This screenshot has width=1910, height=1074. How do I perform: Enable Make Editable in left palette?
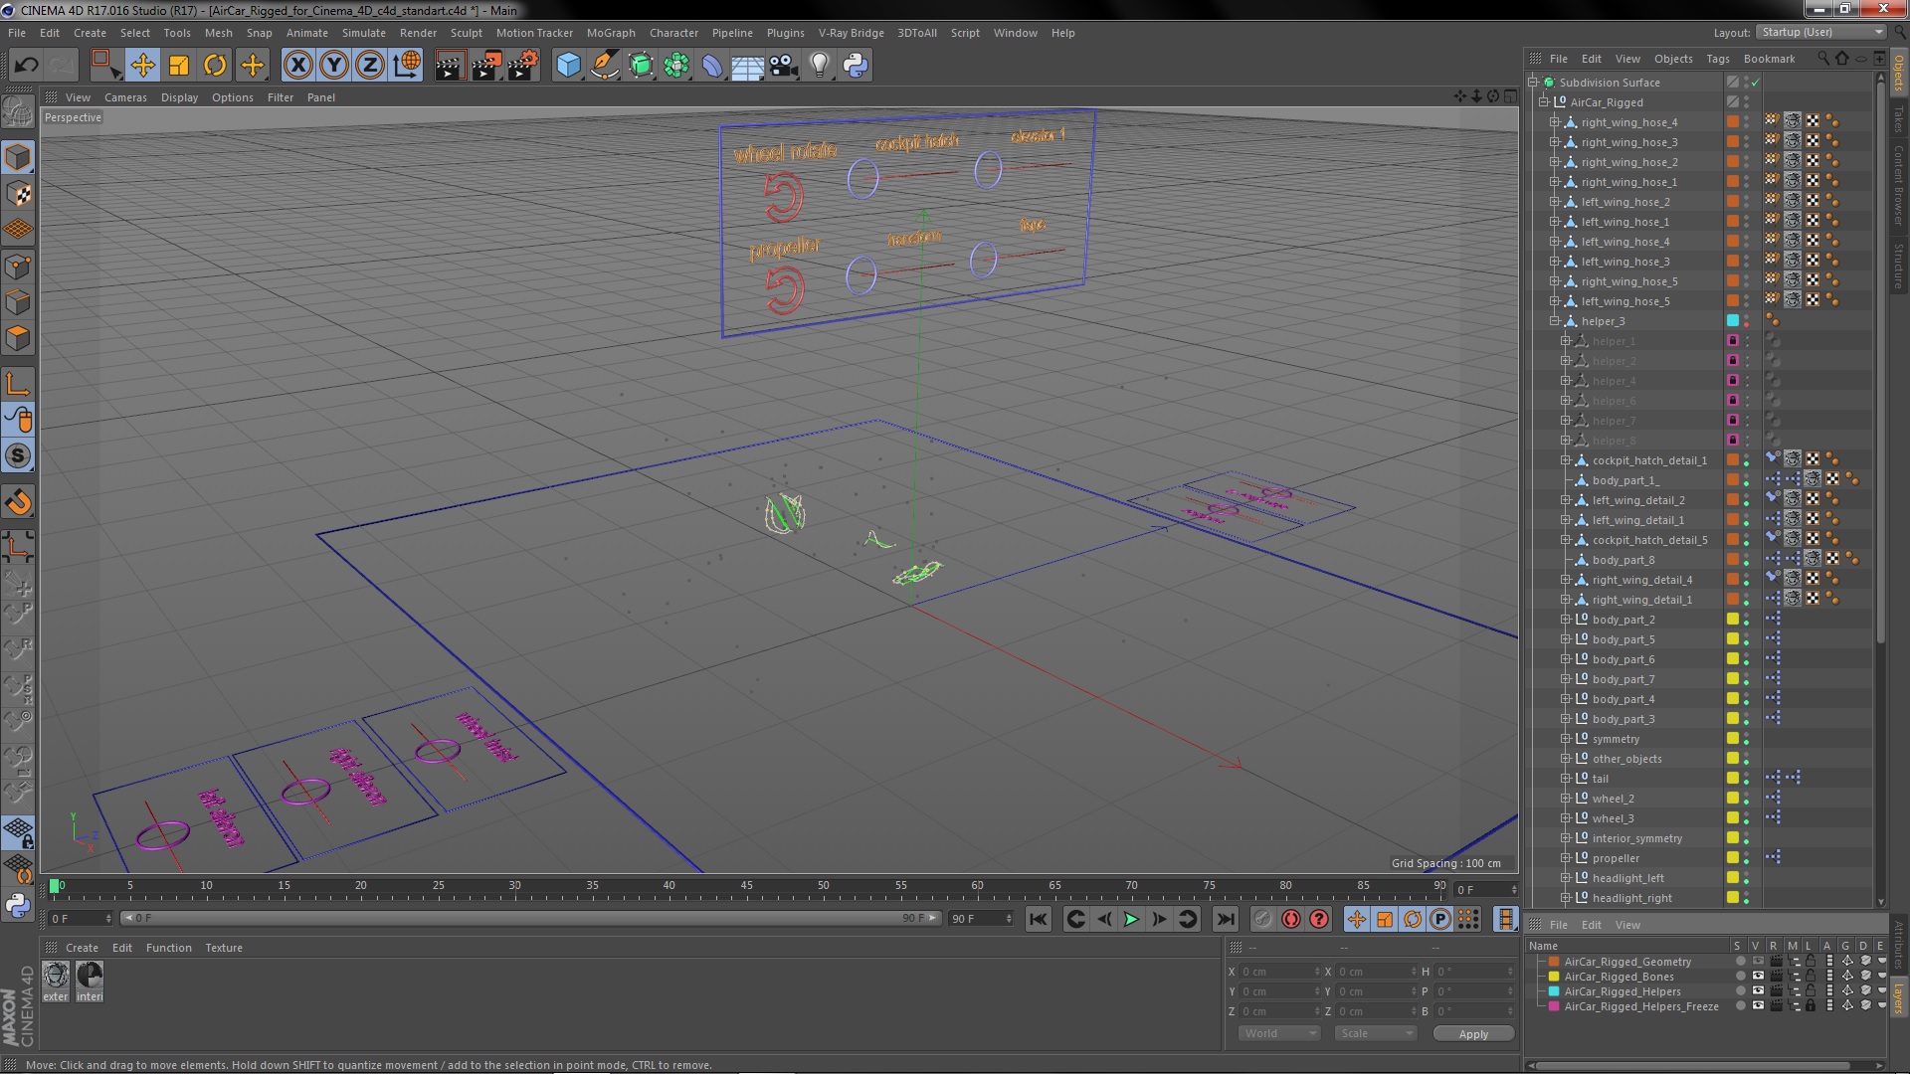pyautogui.click(x=18, y=111)
